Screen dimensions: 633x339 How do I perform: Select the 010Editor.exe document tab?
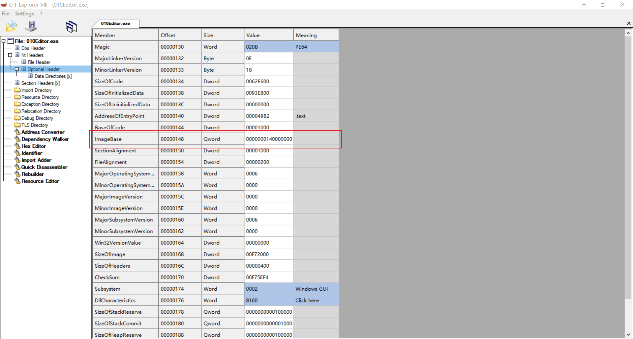[115, 23]
